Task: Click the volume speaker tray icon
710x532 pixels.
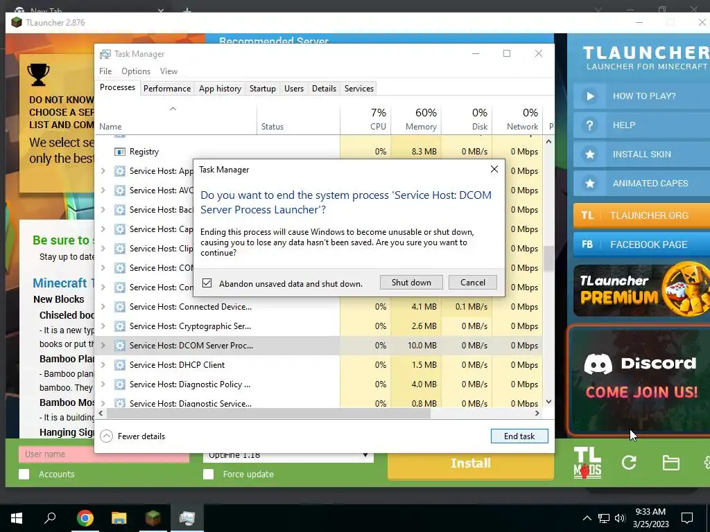Action: pyautogui.click(x=621, y=518)
